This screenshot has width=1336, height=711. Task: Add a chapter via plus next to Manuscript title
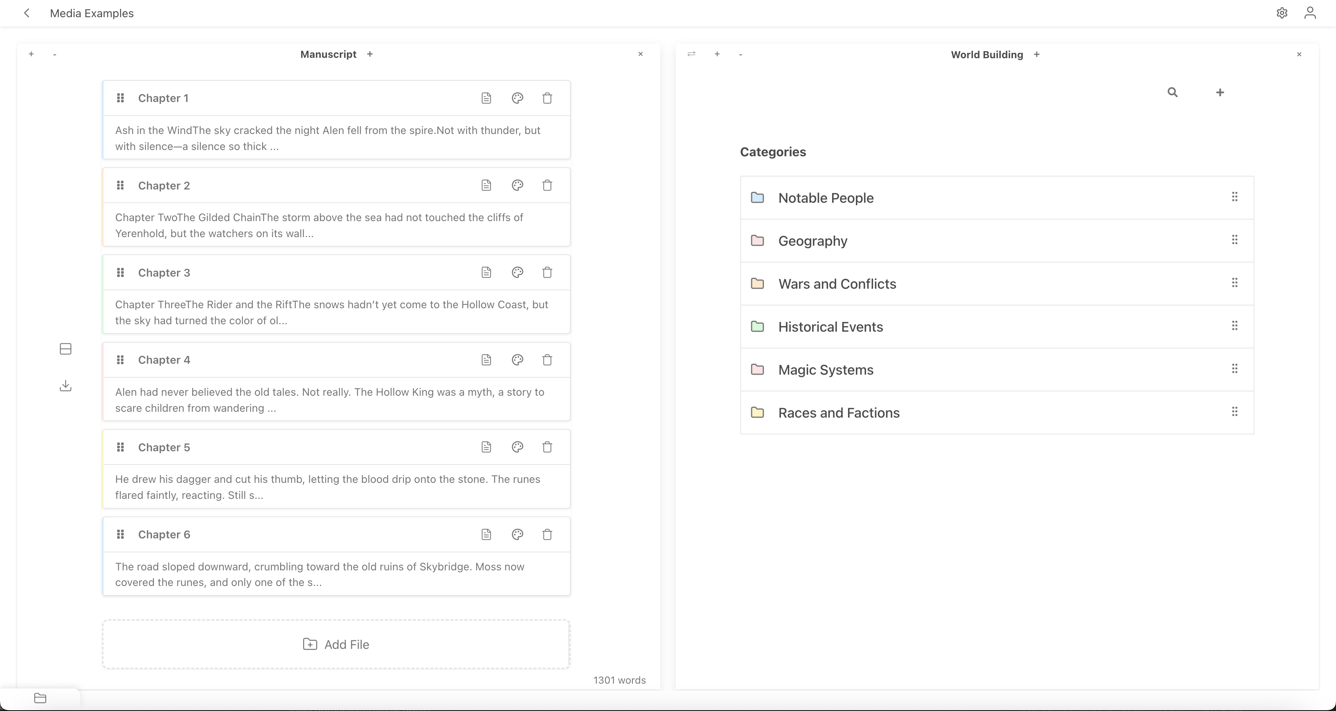370,54
